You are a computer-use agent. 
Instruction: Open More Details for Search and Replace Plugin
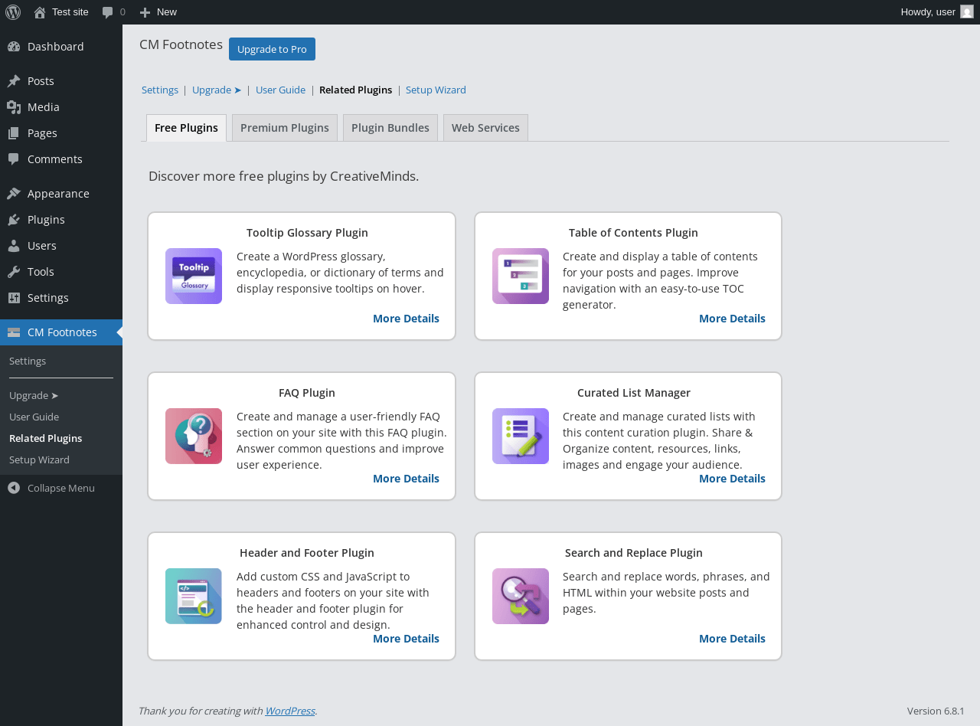tap(732, 639)
